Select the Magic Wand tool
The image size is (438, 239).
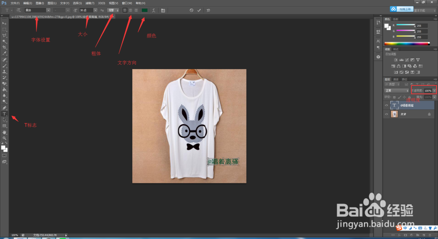[x=4, y=41]
